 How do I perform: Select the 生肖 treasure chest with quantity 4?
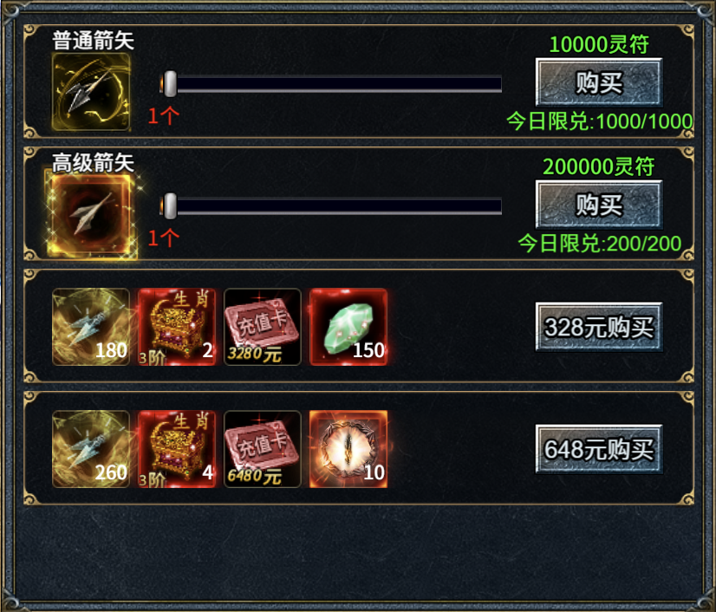click(177, 449)
